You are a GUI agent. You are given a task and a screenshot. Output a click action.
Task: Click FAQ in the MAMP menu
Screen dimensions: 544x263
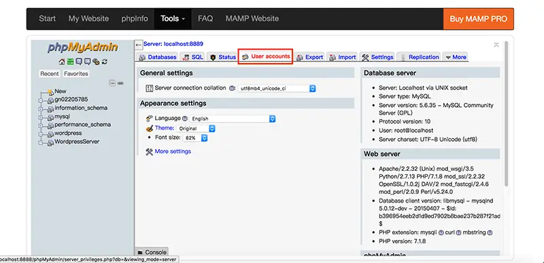click(x=205, y=19)
